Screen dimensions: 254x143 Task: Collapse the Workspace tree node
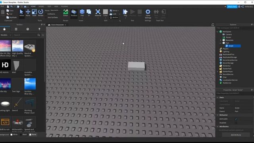(x=217, y=32)
